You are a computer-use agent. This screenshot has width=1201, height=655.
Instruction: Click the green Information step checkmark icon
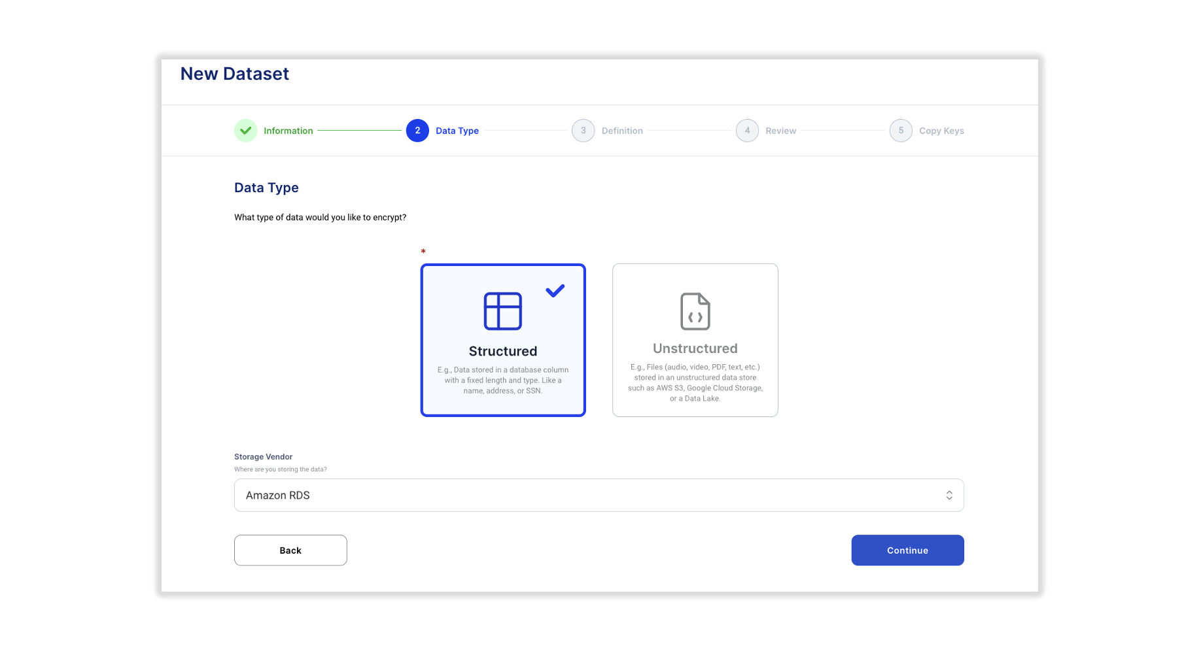point(245,131)
